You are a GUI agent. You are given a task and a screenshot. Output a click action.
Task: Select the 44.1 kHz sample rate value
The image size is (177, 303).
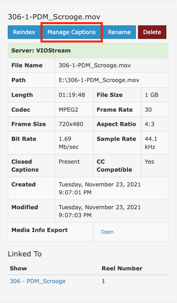click(x=151, y=143)
